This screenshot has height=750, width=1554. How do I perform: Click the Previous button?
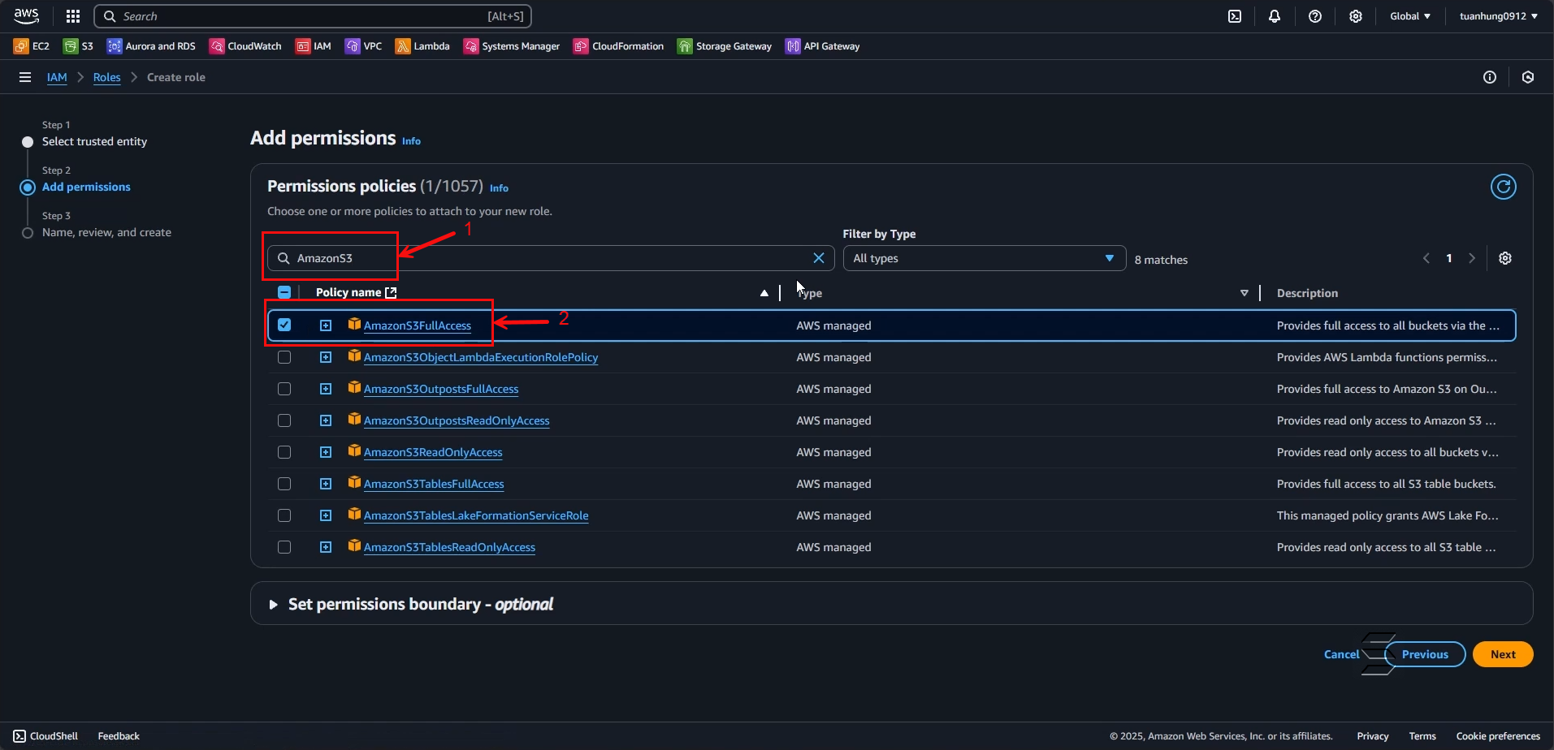click(x=1425, y=654)
